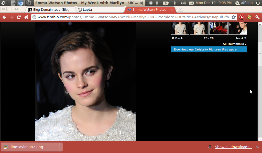Open the Wi-Fi network indicator
This screenshot has width=262, height=153.
click(x=157, y=3)
